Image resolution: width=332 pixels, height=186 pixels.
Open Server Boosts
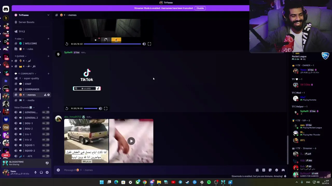pos(32,22)
